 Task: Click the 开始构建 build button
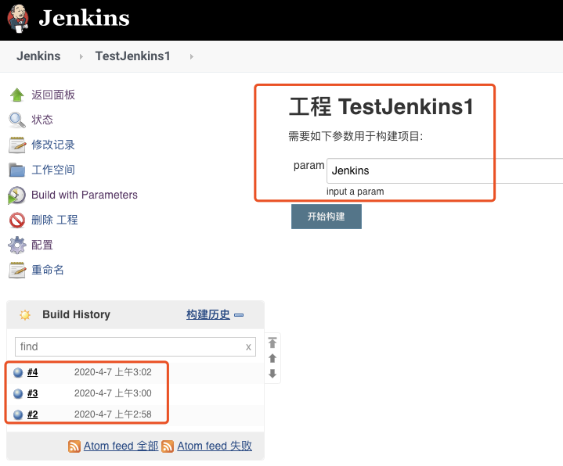[327, 217]
